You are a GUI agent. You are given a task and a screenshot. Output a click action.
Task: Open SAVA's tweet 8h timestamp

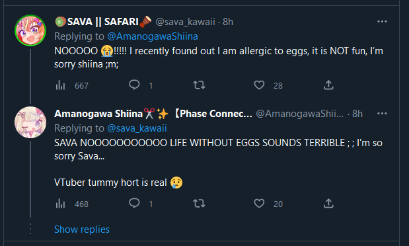click(228, 22)
